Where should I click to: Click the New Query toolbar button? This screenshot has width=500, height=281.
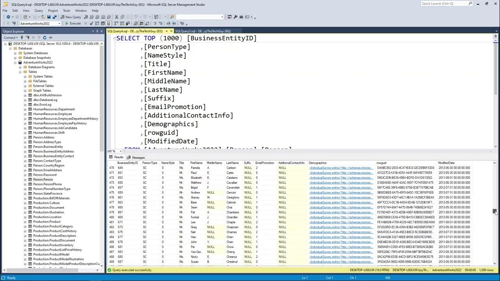[71, 17]
